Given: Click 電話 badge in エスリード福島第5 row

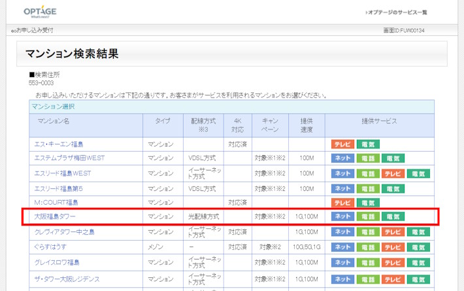Looking at the screenshot, I should (368, 189).
